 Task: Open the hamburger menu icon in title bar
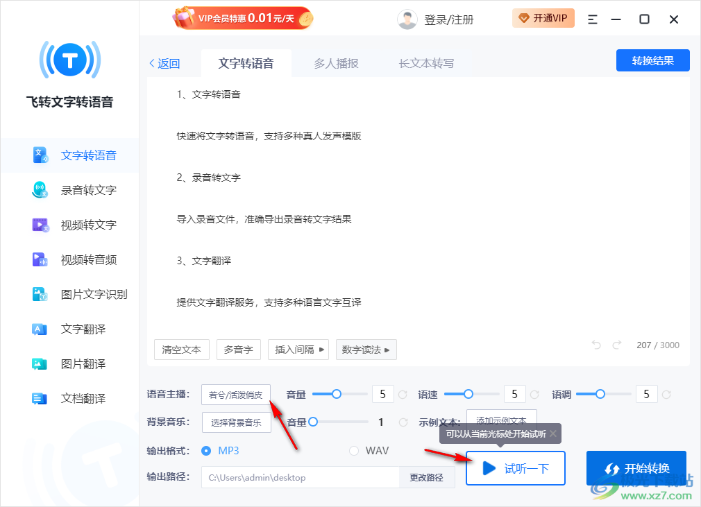click(x=592, y=19)
